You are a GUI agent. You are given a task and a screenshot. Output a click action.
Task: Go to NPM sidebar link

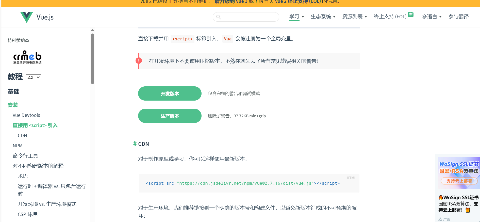coord(18,146)
